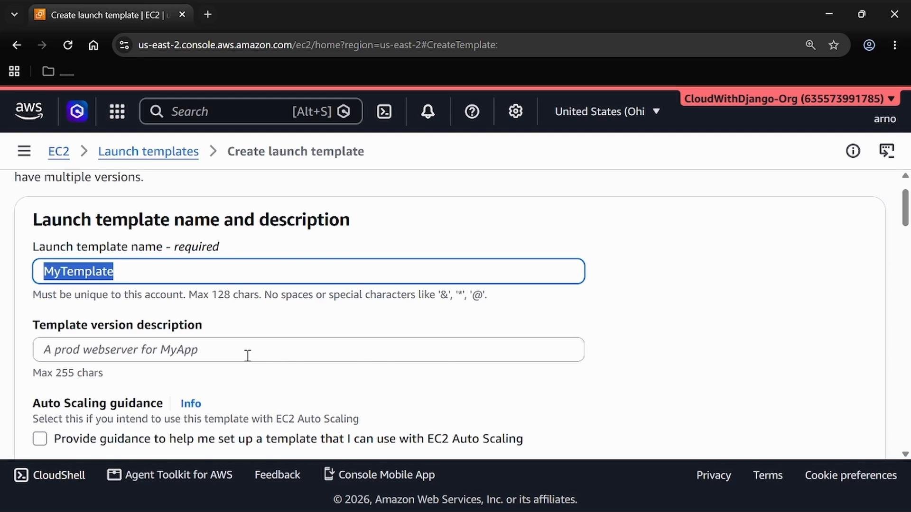The height and width of the screenshot is (512, 911).
Task: Open the bookmarks folder icon
Action: (48, 72)
